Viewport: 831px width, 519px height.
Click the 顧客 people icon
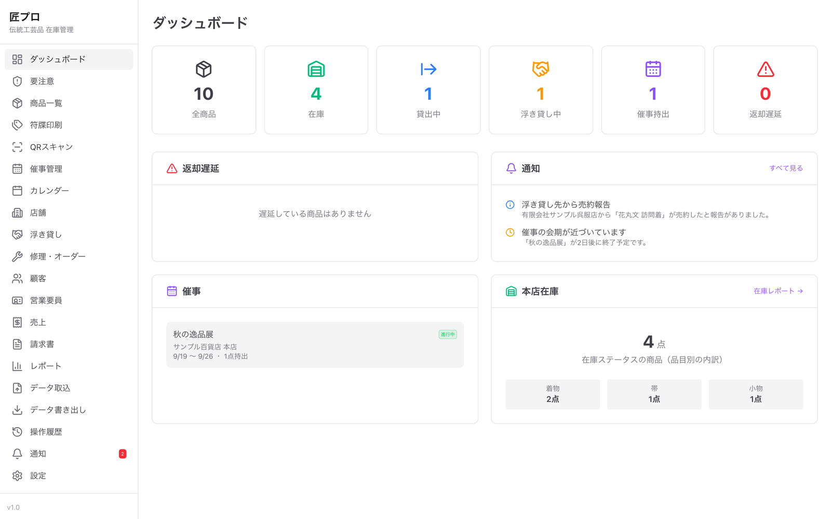point(17,279)
